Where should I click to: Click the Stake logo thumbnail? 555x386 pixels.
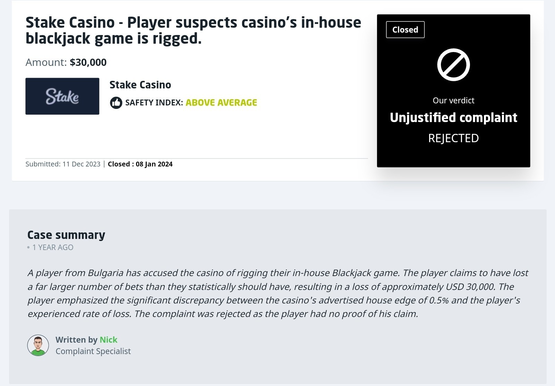coord(62,96)
